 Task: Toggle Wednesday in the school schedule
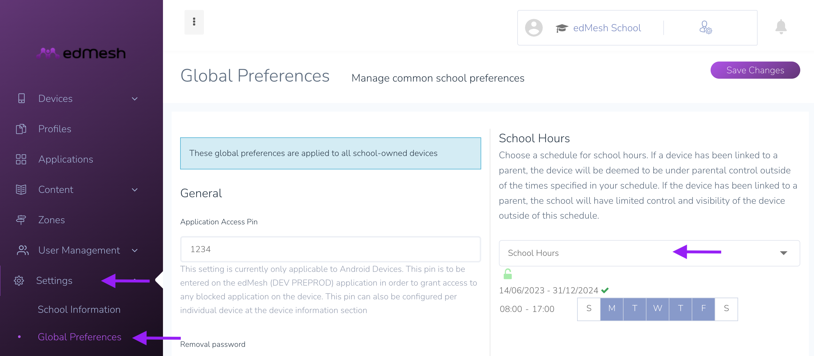658,309
